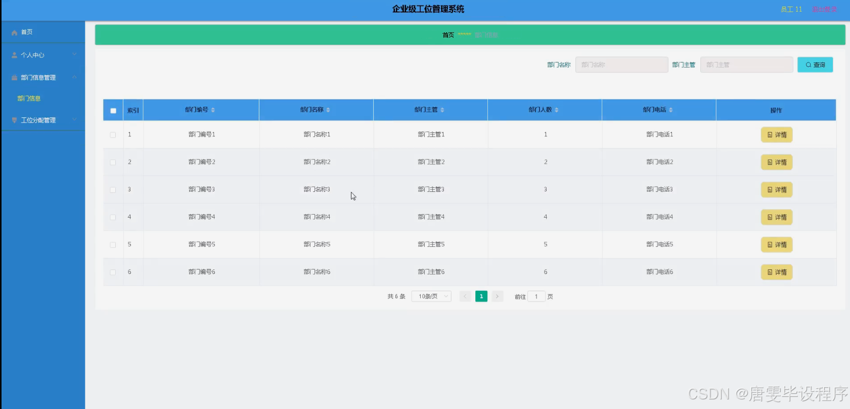Click the 共 6 条 total count text

point(396,296)
